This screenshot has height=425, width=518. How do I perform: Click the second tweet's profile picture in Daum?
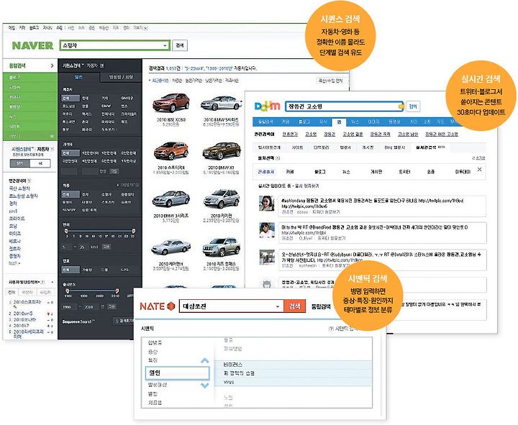click(267, 230)
